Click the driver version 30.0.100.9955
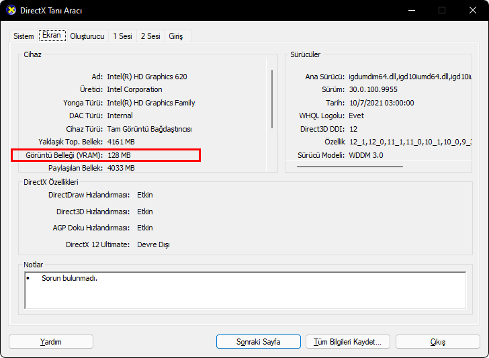This screenshot has height=358, width=489. click(373, 89)
